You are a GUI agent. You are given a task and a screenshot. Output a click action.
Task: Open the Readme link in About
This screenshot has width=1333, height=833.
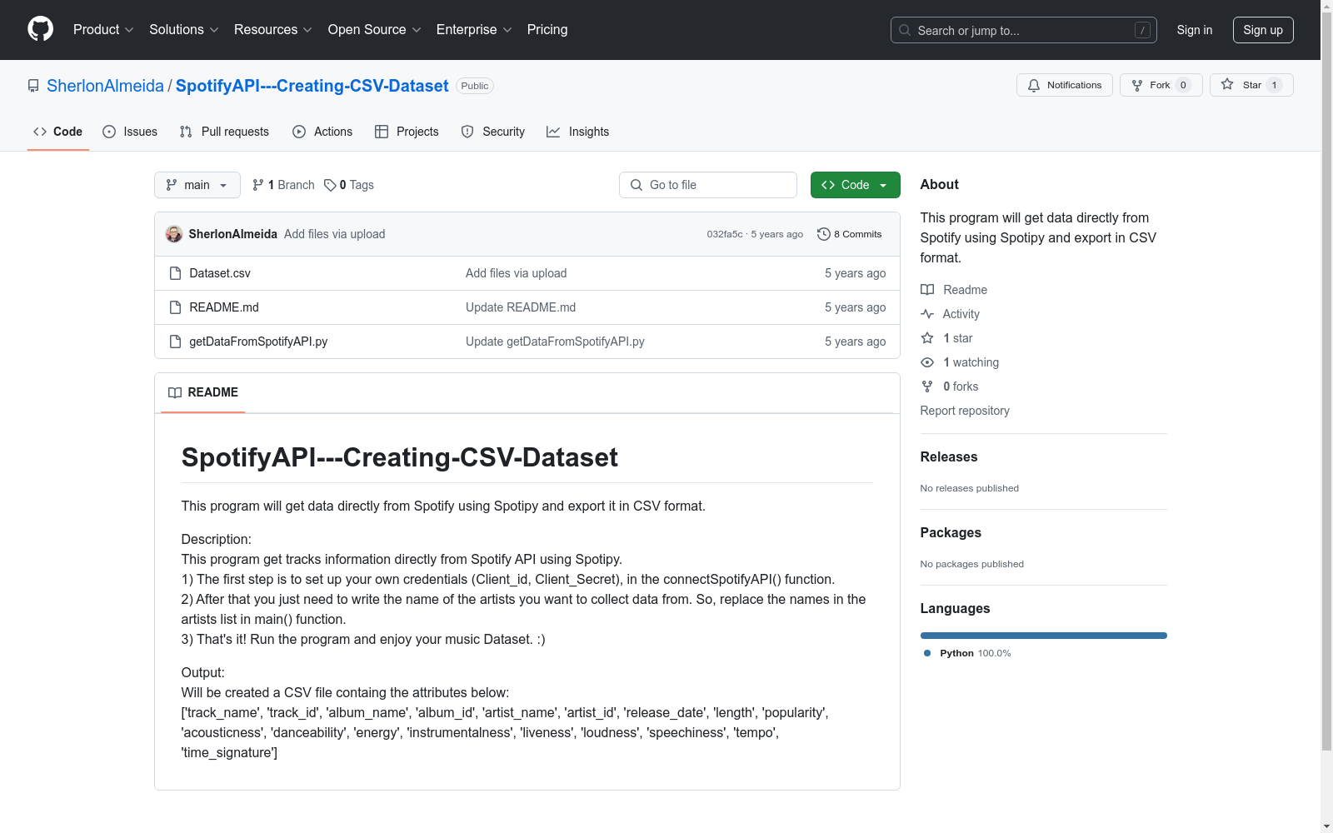pos(954,290)
